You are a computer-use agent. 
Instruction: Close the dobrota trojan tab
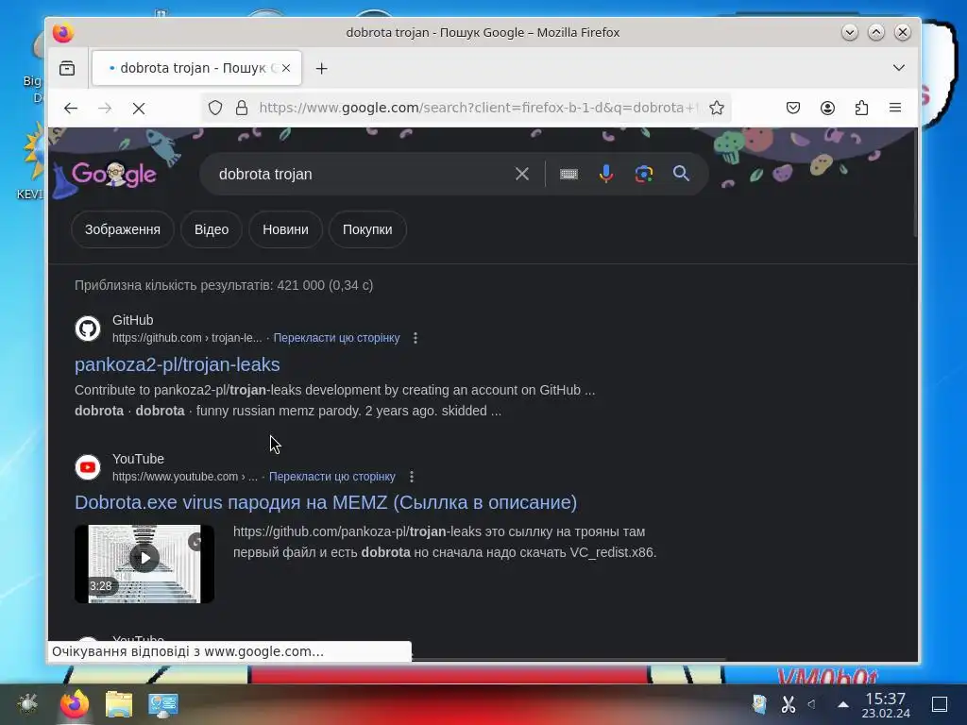(286, 68)
